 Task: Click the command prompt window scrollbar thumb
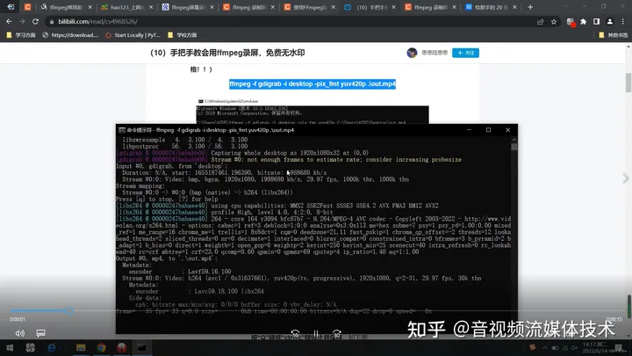[x=513, y=147]
